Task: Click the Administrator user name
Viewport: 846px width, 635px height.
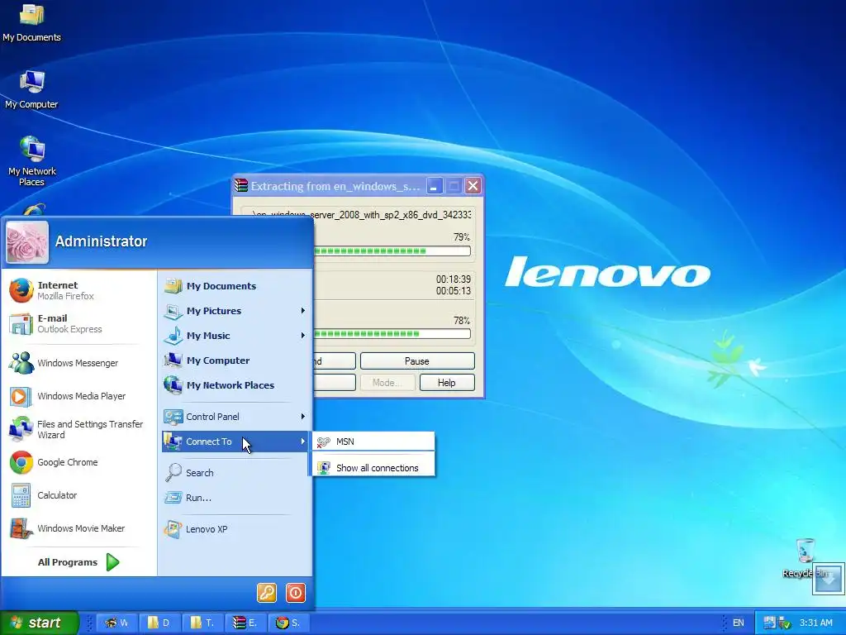Action: click(101, 241)
